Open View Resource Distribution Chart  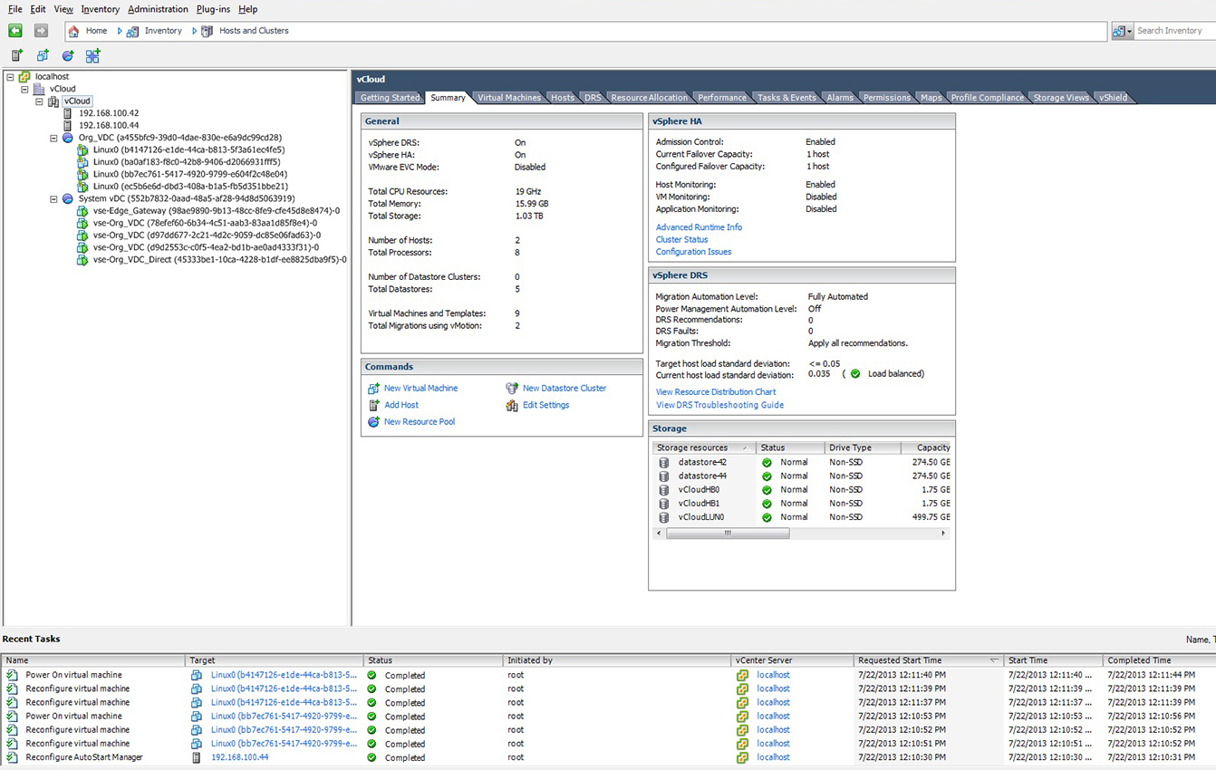pyautogui.click(x=716, y=392)
